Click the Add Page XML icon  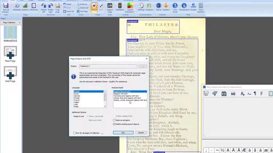[10, 73]
